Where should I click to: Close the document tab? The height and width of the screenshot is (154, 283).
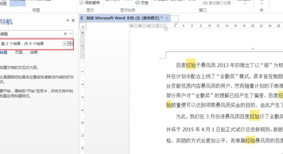(167, 18)
